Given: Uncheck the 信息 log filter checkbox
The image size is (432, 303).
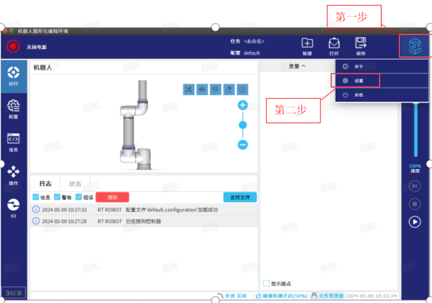Looking at the screenshot, I should tap(36, 197).
